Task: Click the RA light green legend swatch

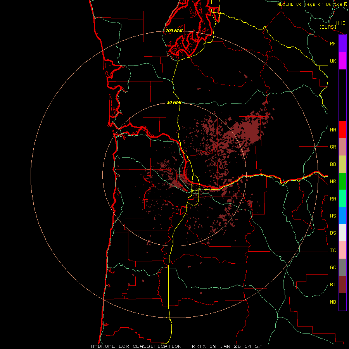Action: (x=342, y=199)
